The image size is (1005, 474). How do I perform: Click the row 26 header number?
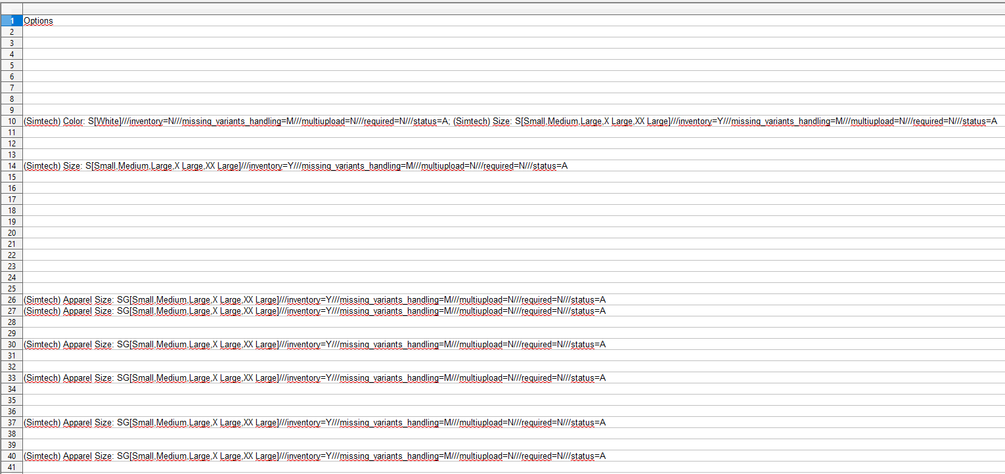click(x=11, y=299)
